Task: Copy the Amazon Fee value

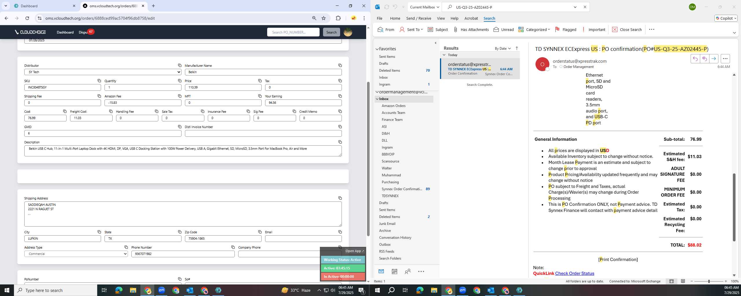Action: pos(179,96)
